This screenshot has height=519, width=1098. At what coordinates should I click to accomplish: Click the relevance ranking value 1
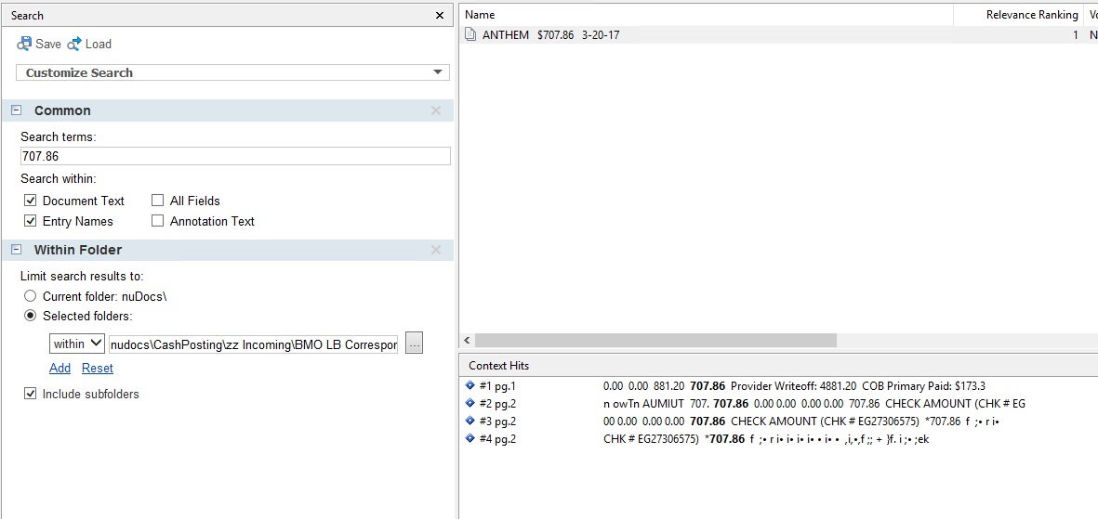(x=1076, y=35)
